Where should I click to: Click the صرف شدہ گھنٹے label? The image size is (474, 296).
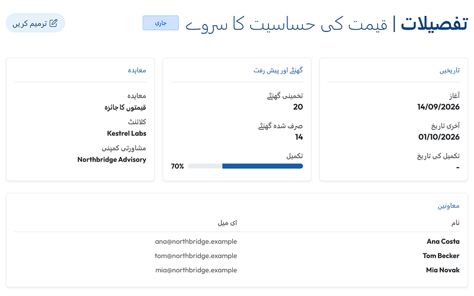[280, 126]
